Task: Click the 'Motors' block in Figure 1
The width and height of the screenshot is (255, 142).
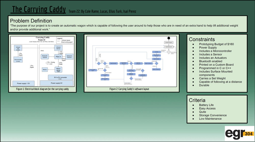Action: pyautogui.click(x=45, y=70)
